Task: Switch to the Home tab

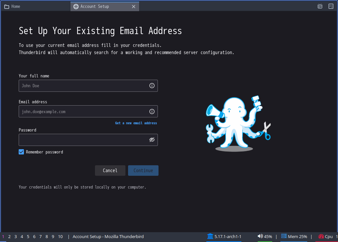Action: [x=36, y=7]
